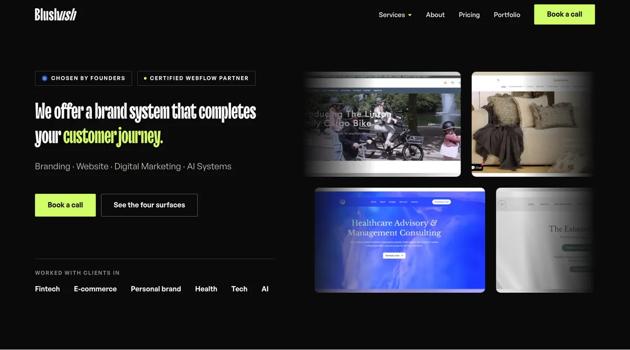
Task: Open the Linton Cargo Bike site preview
Action: [x=382, y=124]
